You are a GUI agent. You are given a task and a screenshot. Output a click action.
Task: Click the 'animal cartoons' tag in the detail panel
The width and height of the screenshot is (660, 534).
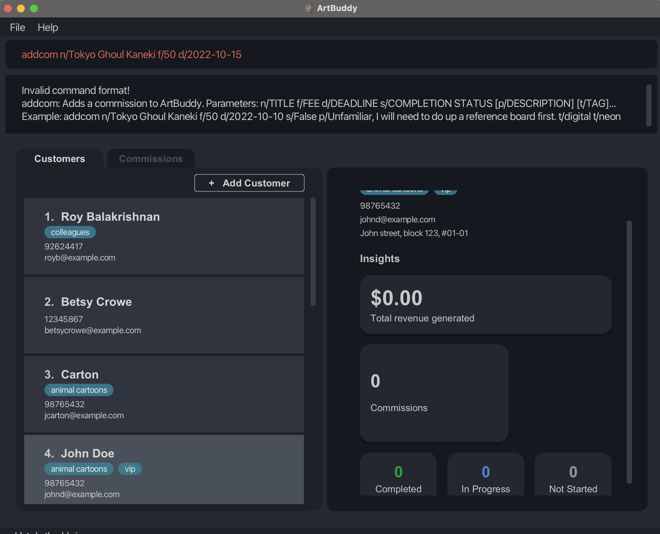[394, 190]
